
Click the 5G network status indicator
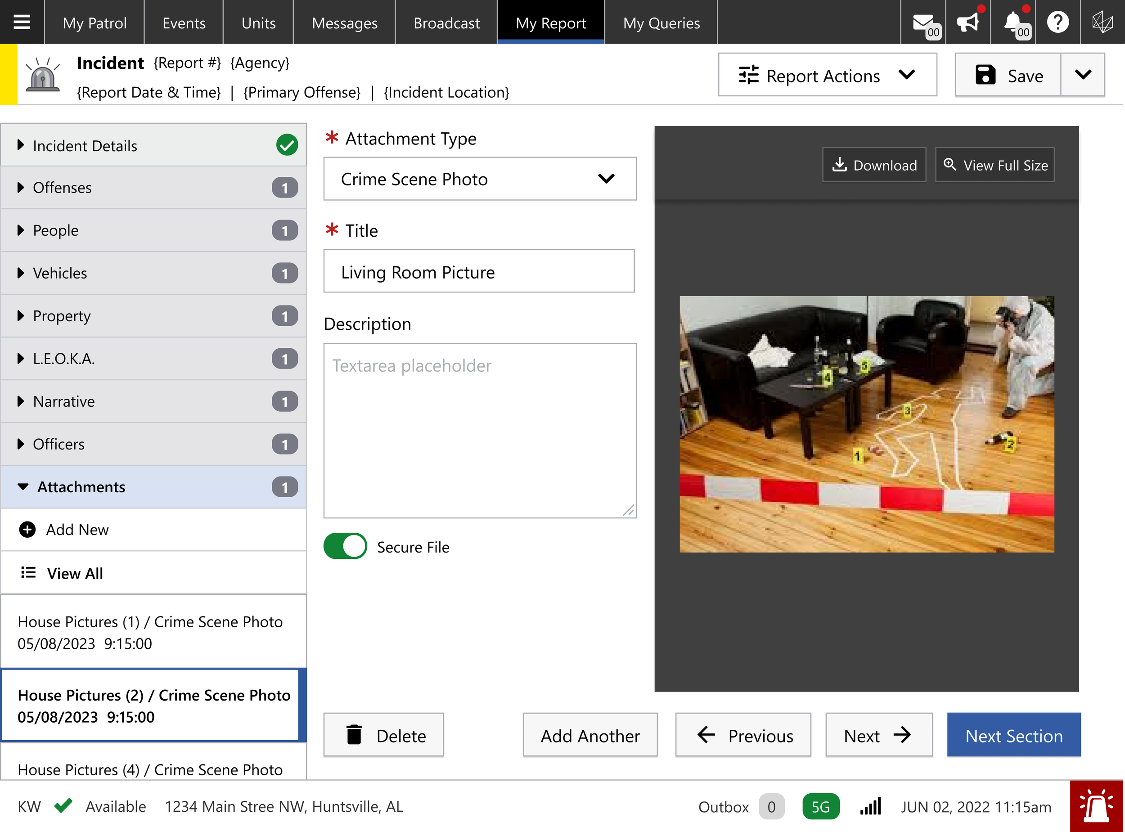point(820,806)
